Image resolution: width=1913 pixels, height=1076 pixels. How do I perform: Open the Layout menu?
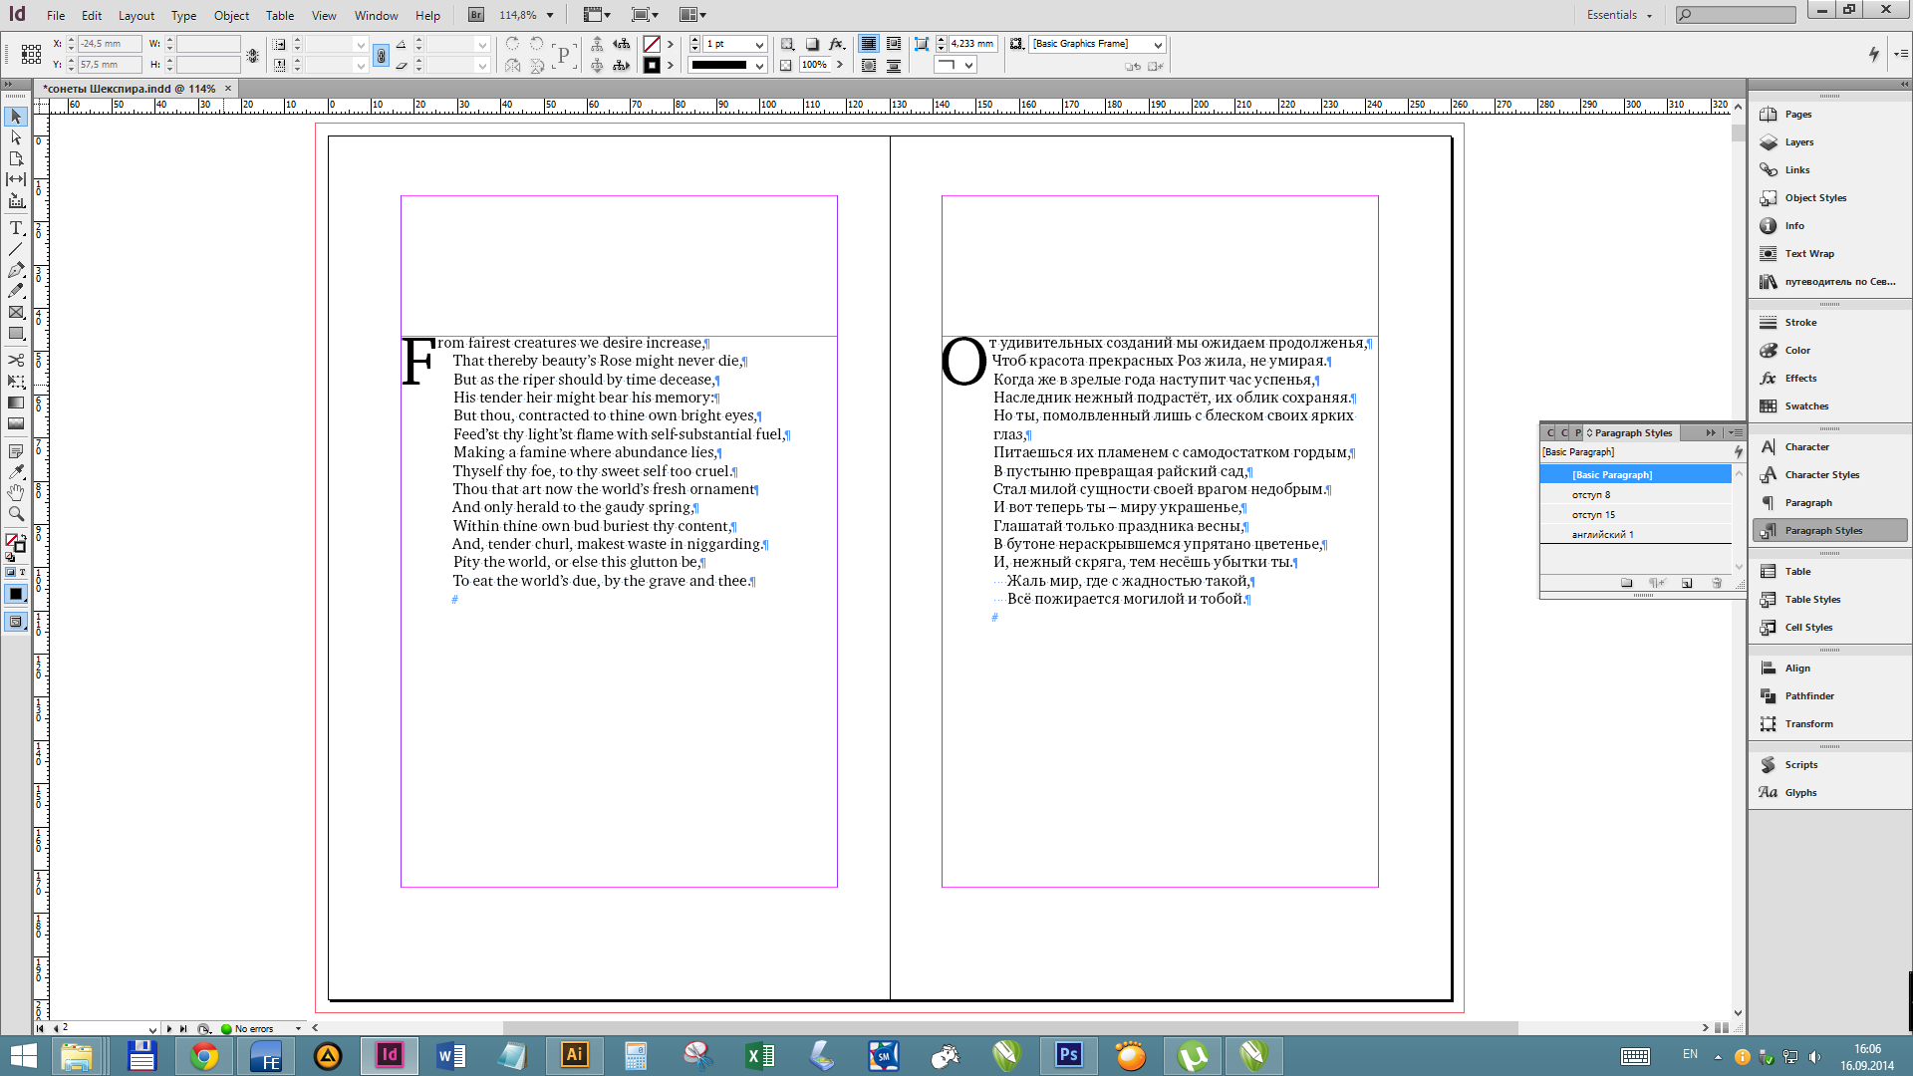137,15
